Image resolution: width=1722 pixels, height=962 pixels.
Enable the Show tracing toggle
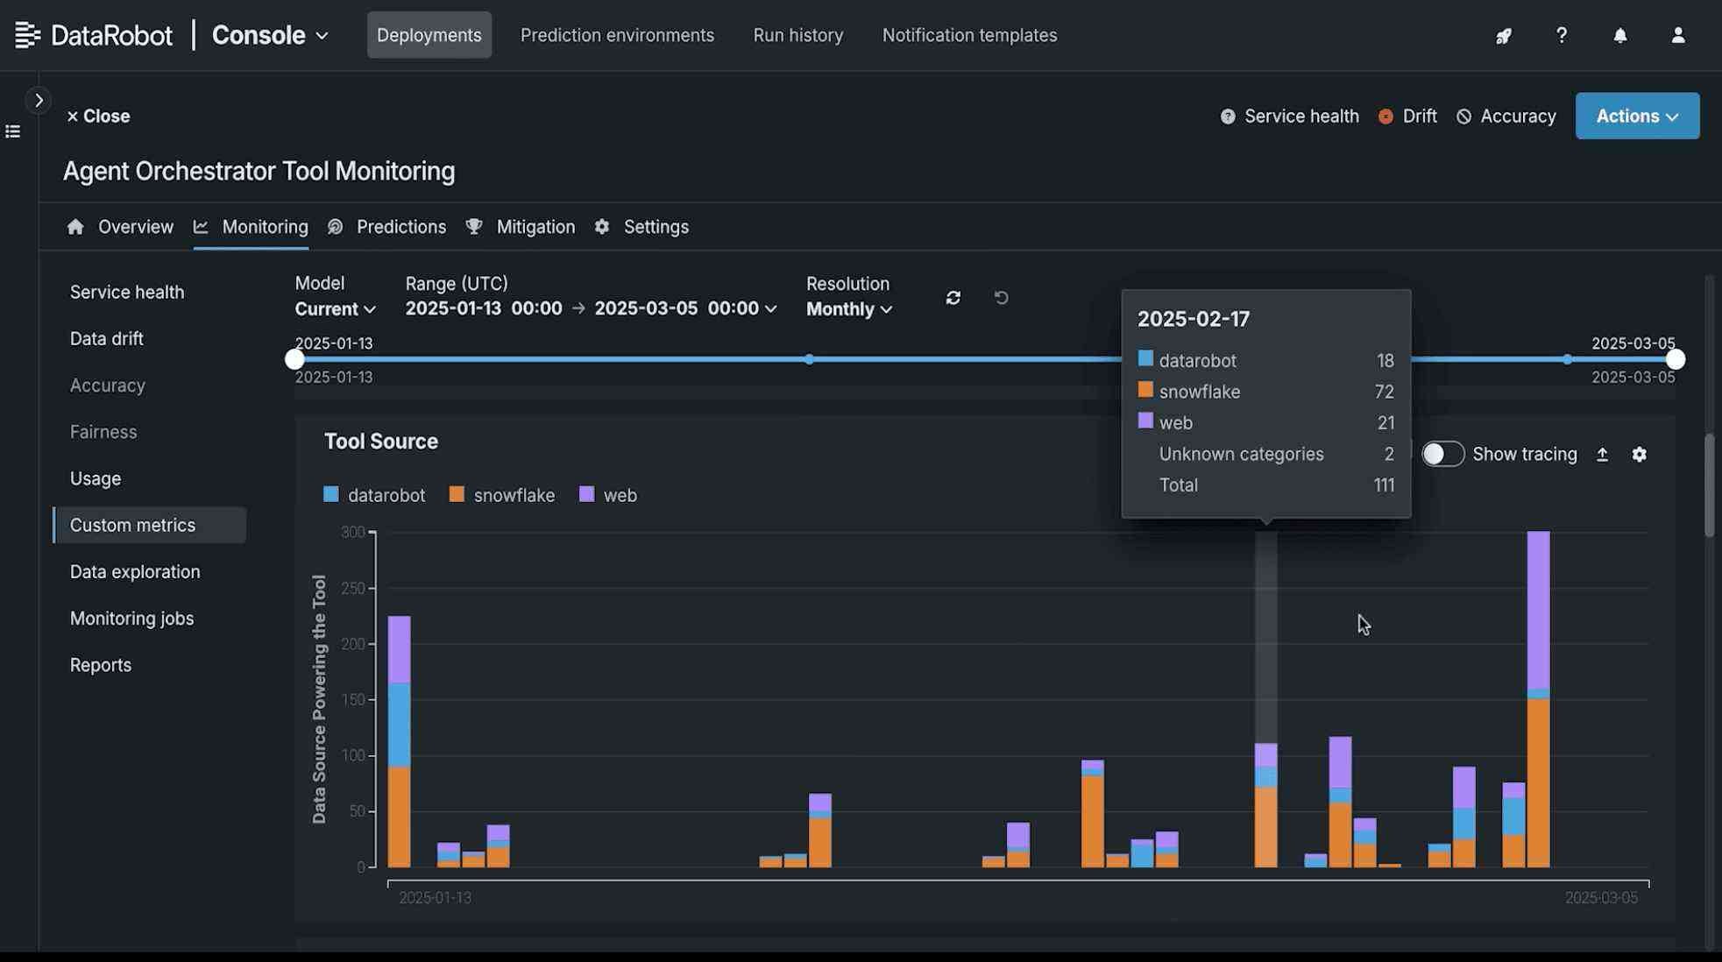(1442, 454)
